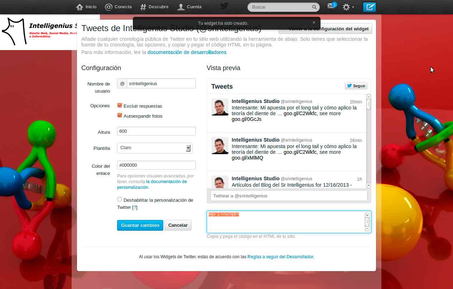453x289 pixels.
Task: Click the @ prefix of the username field
Action: (122, 83)
